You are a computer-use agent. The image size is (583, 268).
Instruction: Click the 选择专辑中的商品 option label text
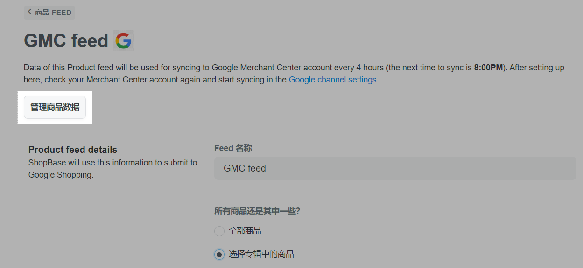point(261,254)
